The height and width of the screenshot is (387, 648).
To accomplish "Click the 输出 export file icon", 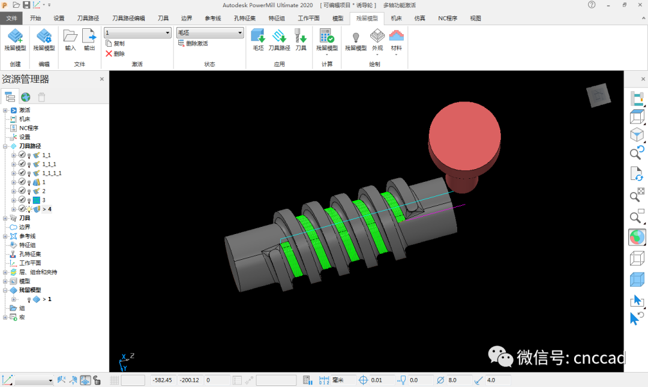I will point(89,40).
